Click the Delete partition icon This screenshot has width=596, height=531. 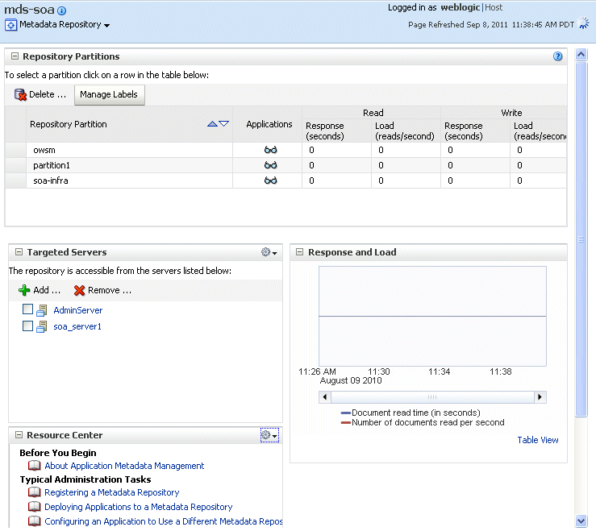click(x=20, y=94)
